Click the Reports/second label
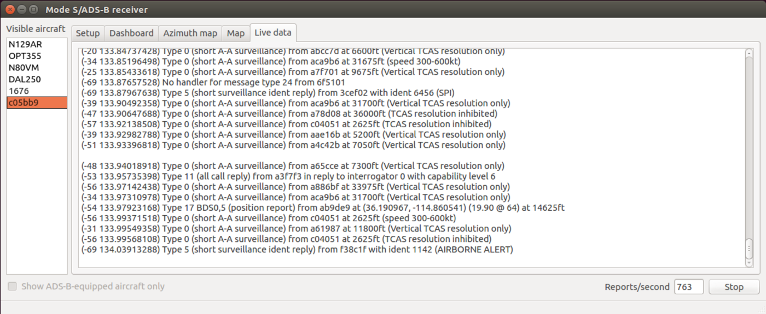 tap(637, 287)
